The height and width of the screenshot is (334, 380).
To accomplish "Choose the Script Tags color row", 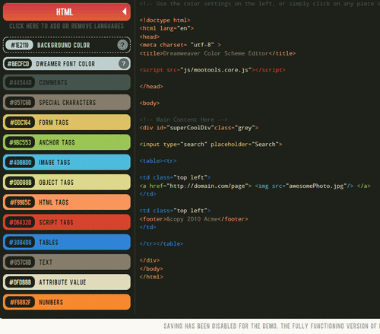I will click(x=67, y=222).
